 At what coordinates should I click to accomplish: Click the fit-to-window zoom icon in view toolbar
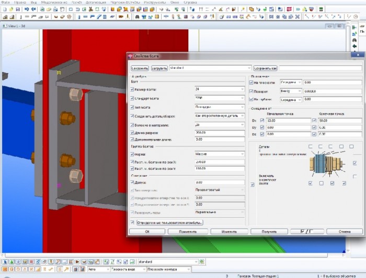(x=298, y=17)
